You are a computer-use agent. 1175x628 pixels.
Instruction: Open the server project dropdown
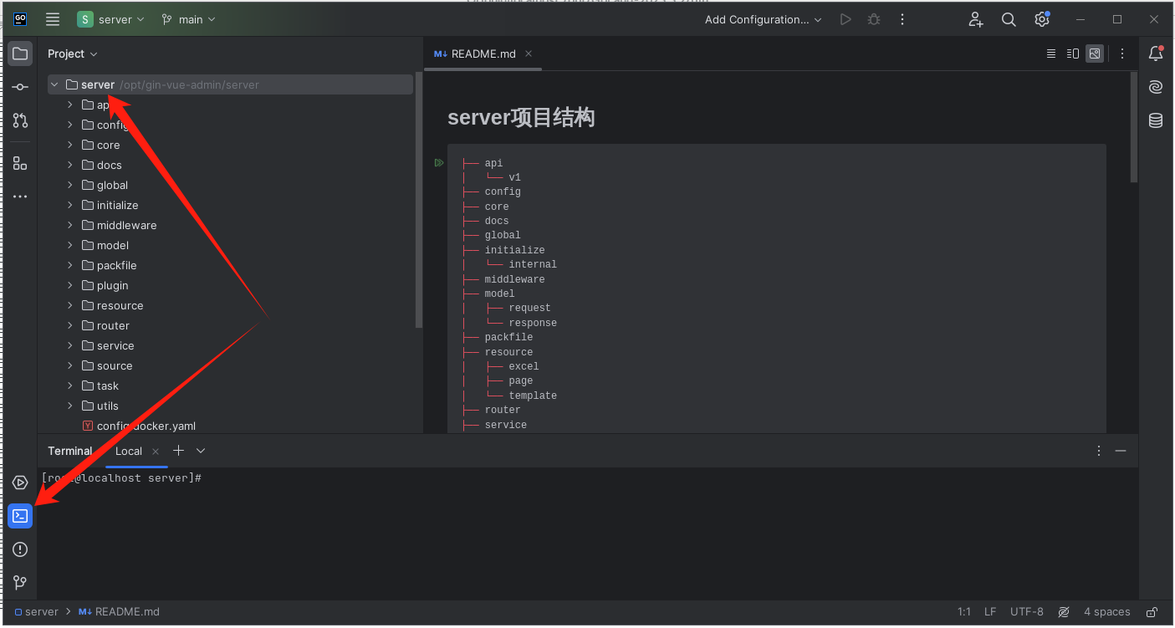click(x=110, y=19)
